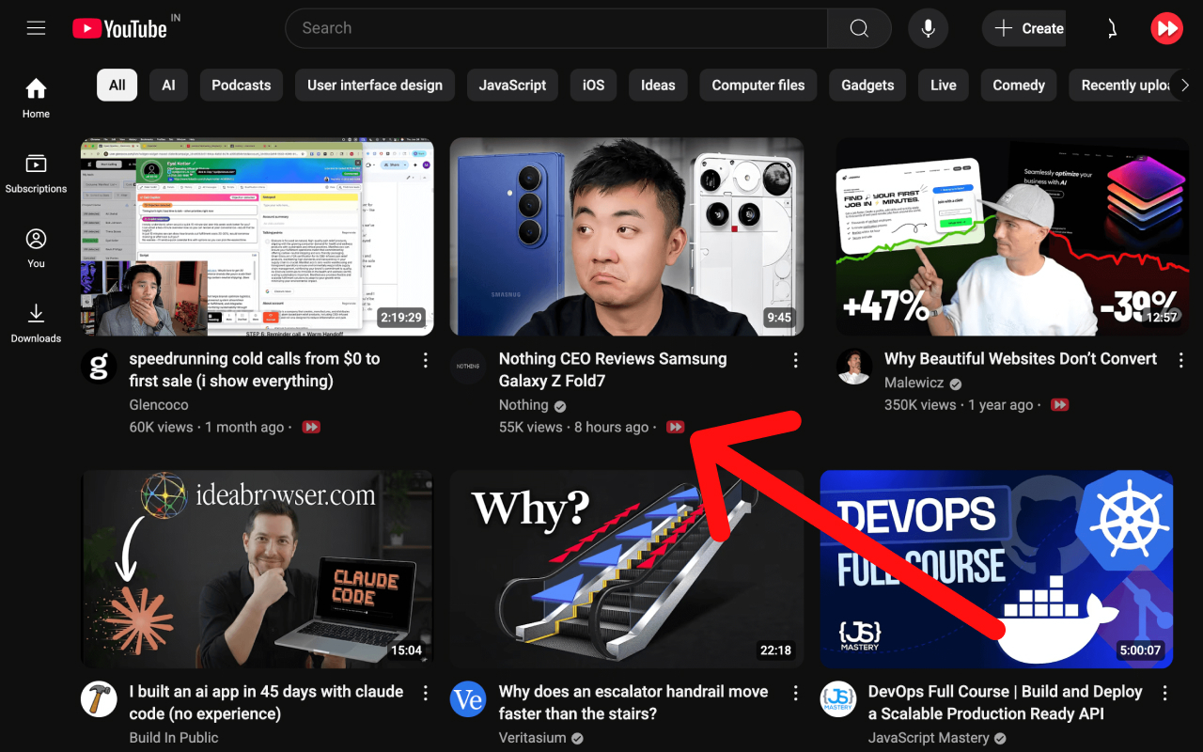
Task: Click the YouTube logo
Action: point(119,27)
